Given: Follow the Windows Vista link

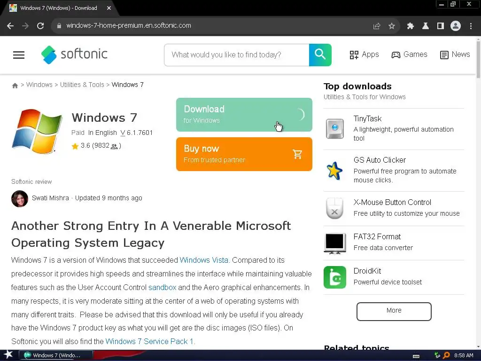Looking at the screenshot, I should 204,260.
